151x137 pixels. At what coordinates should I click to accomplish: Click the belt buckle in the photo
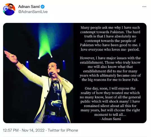coord(53,114)
